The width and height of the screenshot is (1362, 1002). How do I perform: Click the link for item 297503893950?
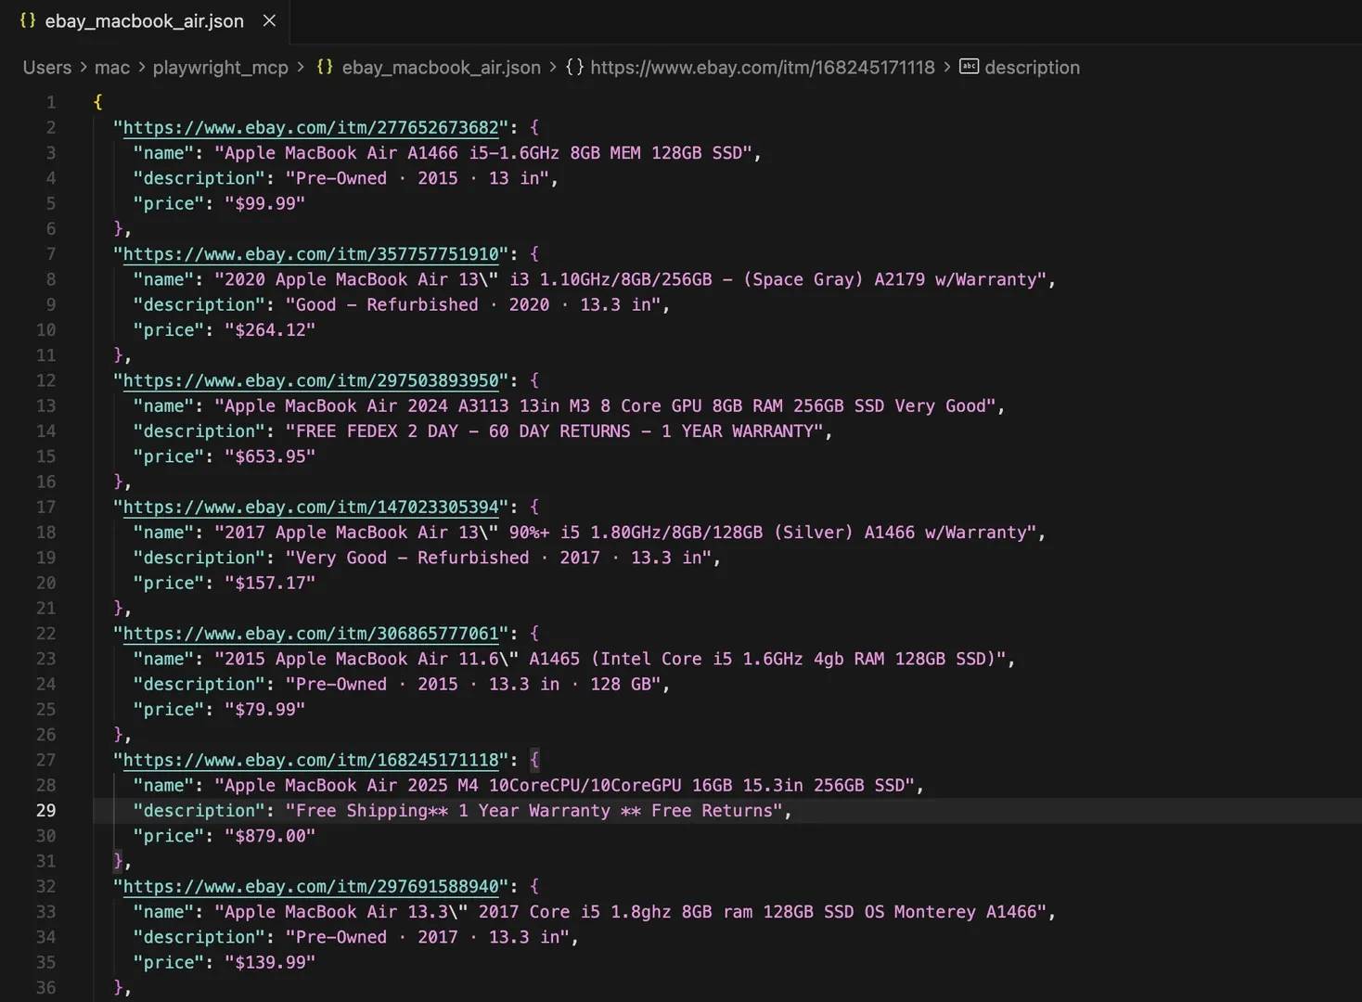[x=311, y=380]
